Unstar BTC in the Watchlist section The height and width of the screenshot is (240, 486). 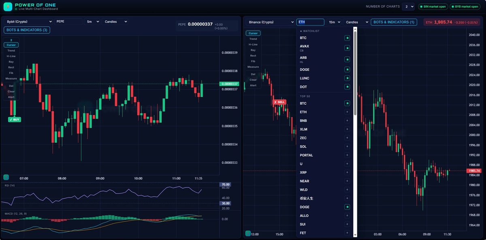[347, 38]
